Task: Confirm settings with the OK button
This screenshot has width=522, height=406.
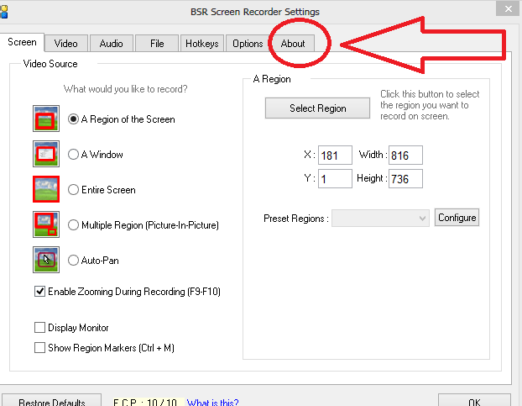Action: [474, 400]
